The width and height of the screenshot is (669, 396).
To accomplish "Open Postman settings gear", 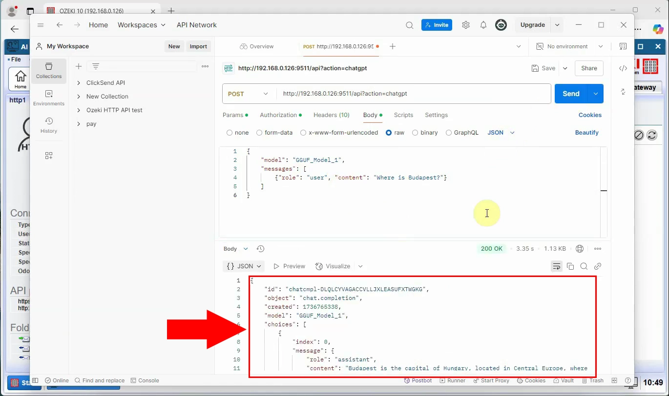I will click(466, 25).
